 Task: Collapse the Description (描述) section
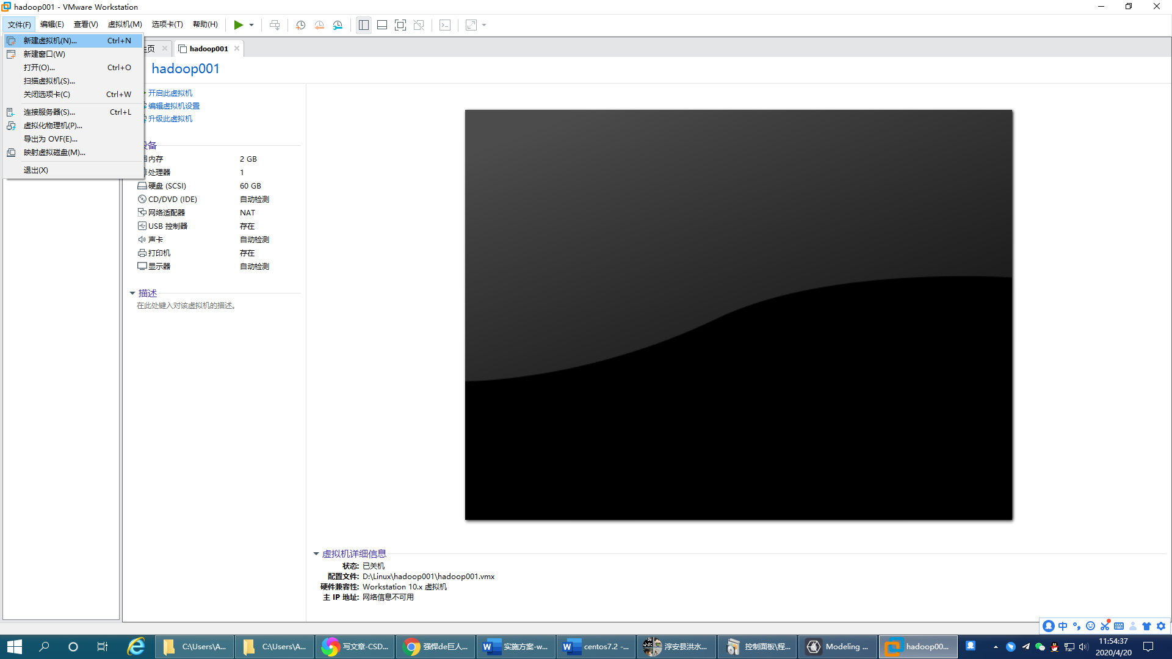132,293
